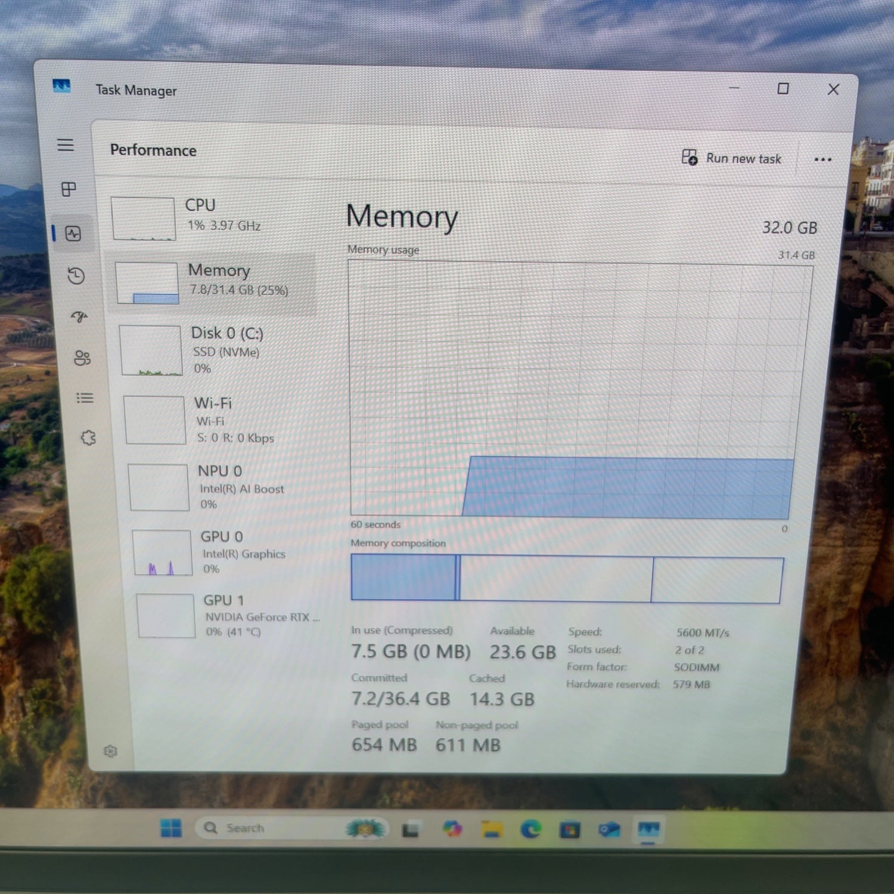
Task: Click the Run new task button
Action: (731, 159)
